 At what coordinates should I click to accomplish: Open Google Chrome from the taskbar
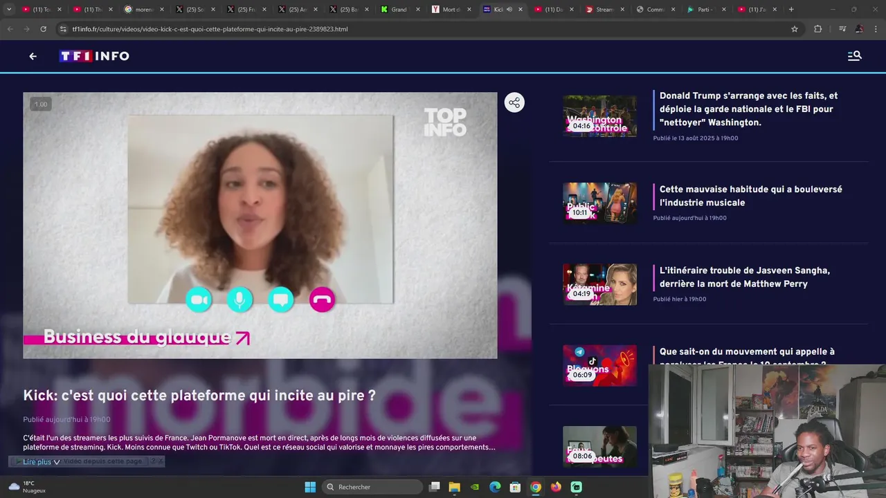536,487
